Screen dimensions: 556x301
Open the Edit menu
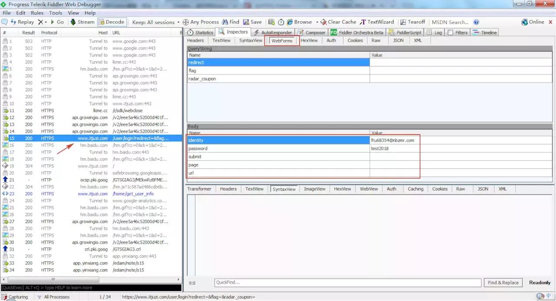[x=21, y=13]
